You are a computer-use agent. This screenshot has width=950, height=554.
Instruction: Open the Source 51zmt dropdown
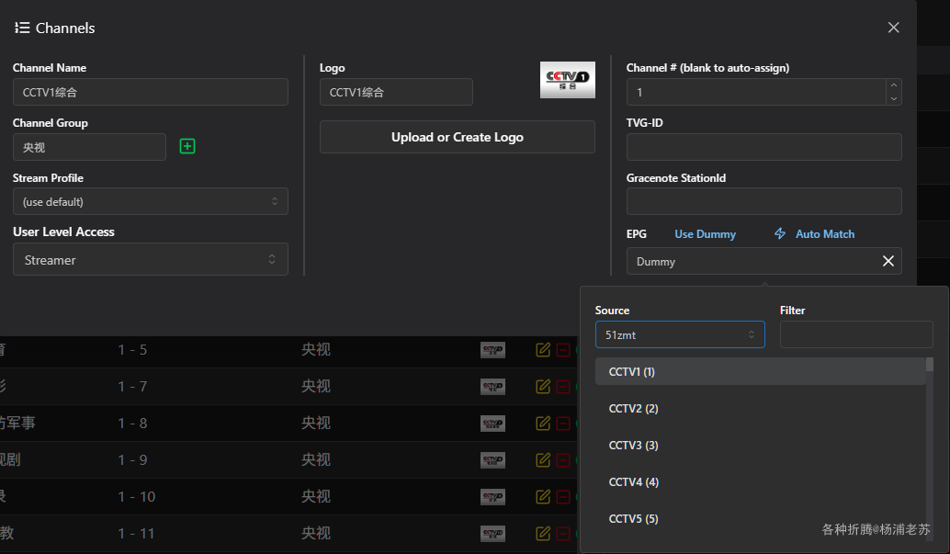tap(680, 334)
